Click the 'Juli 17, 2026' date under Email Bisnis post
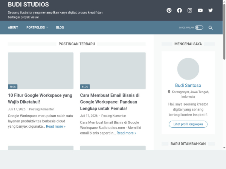 click(89, 116)
